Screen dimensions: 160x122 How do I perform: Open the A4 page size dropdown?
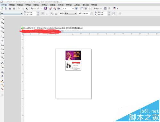pos(22,13)
